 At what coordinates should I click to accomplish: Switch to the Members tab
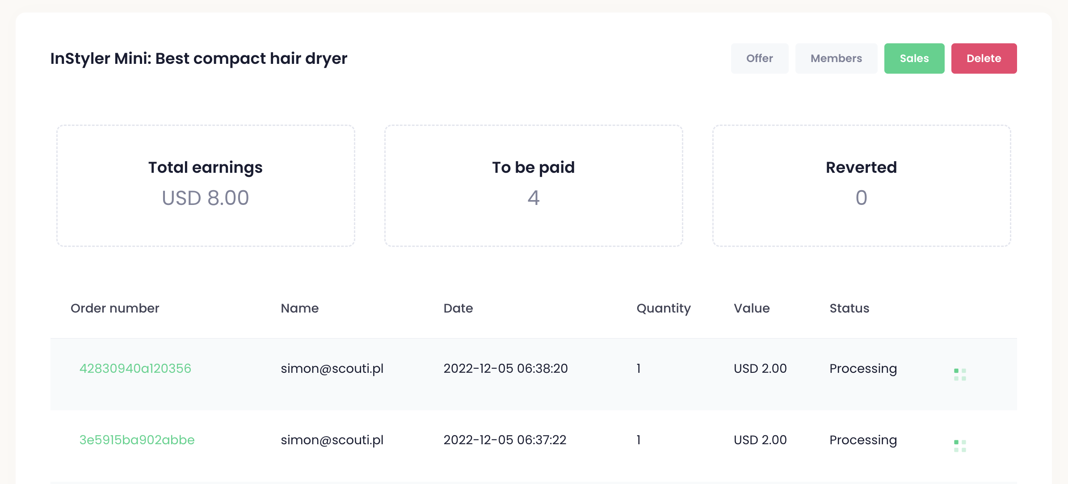coord(836,58)
